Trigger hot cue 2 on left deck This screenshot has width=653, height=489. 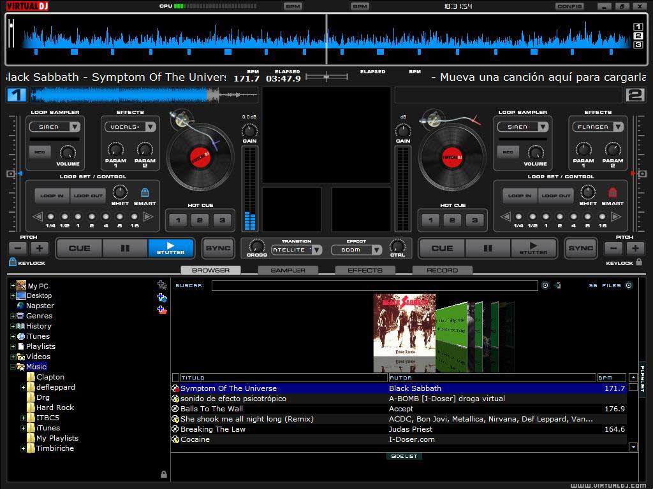pyautogui.click(x=200, y=220)
